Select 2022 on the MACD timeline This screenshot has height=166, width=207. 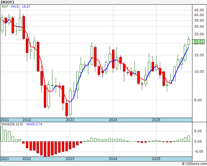tap(27, 159)
